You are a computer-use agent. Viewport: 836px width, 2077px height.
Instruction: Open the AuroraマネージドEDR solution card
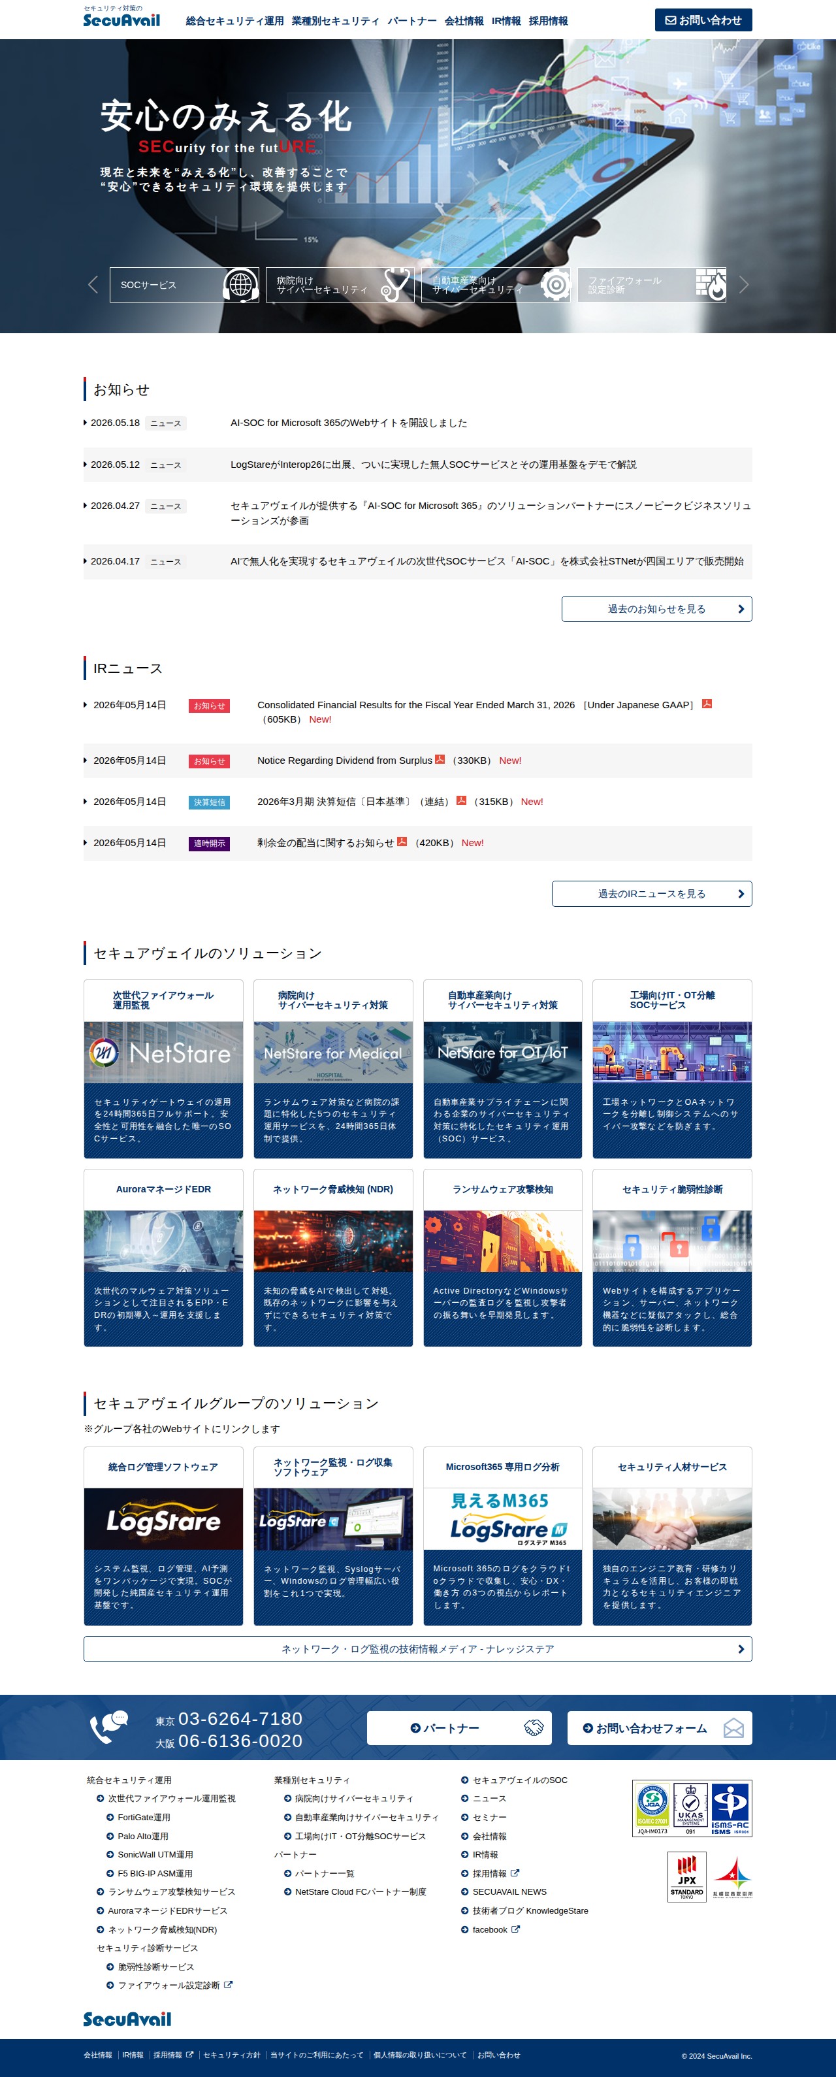point(164,1258)
